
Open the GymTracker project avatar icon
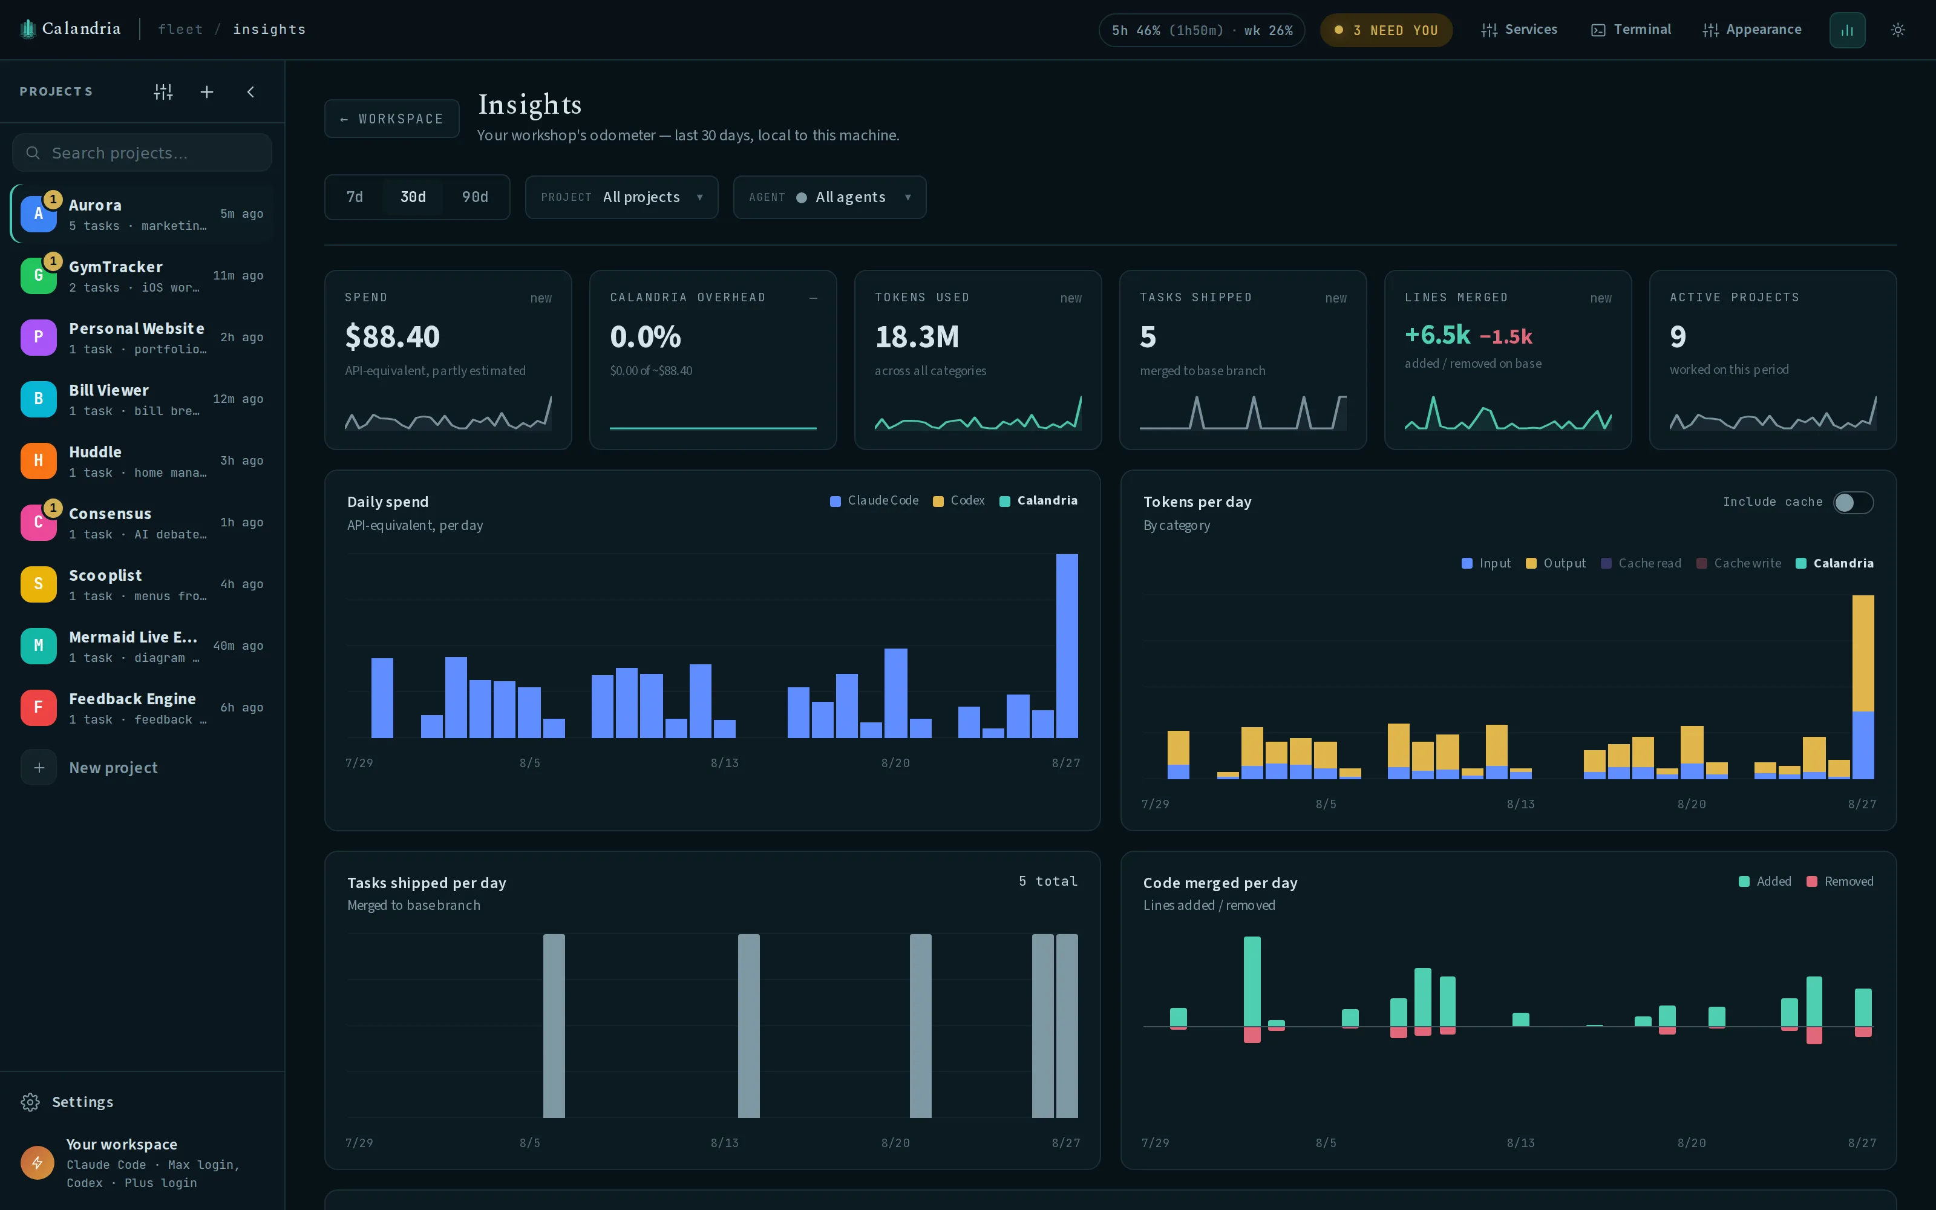click(x=38, y=275)
